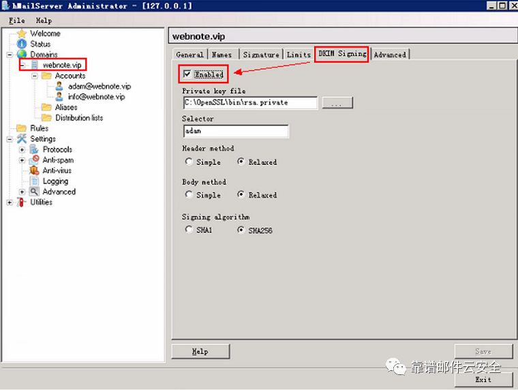The height and width of the screenshot is (390, 518).
Task: Click the Anti-spam icon in tree
Action: coord(34,160)
